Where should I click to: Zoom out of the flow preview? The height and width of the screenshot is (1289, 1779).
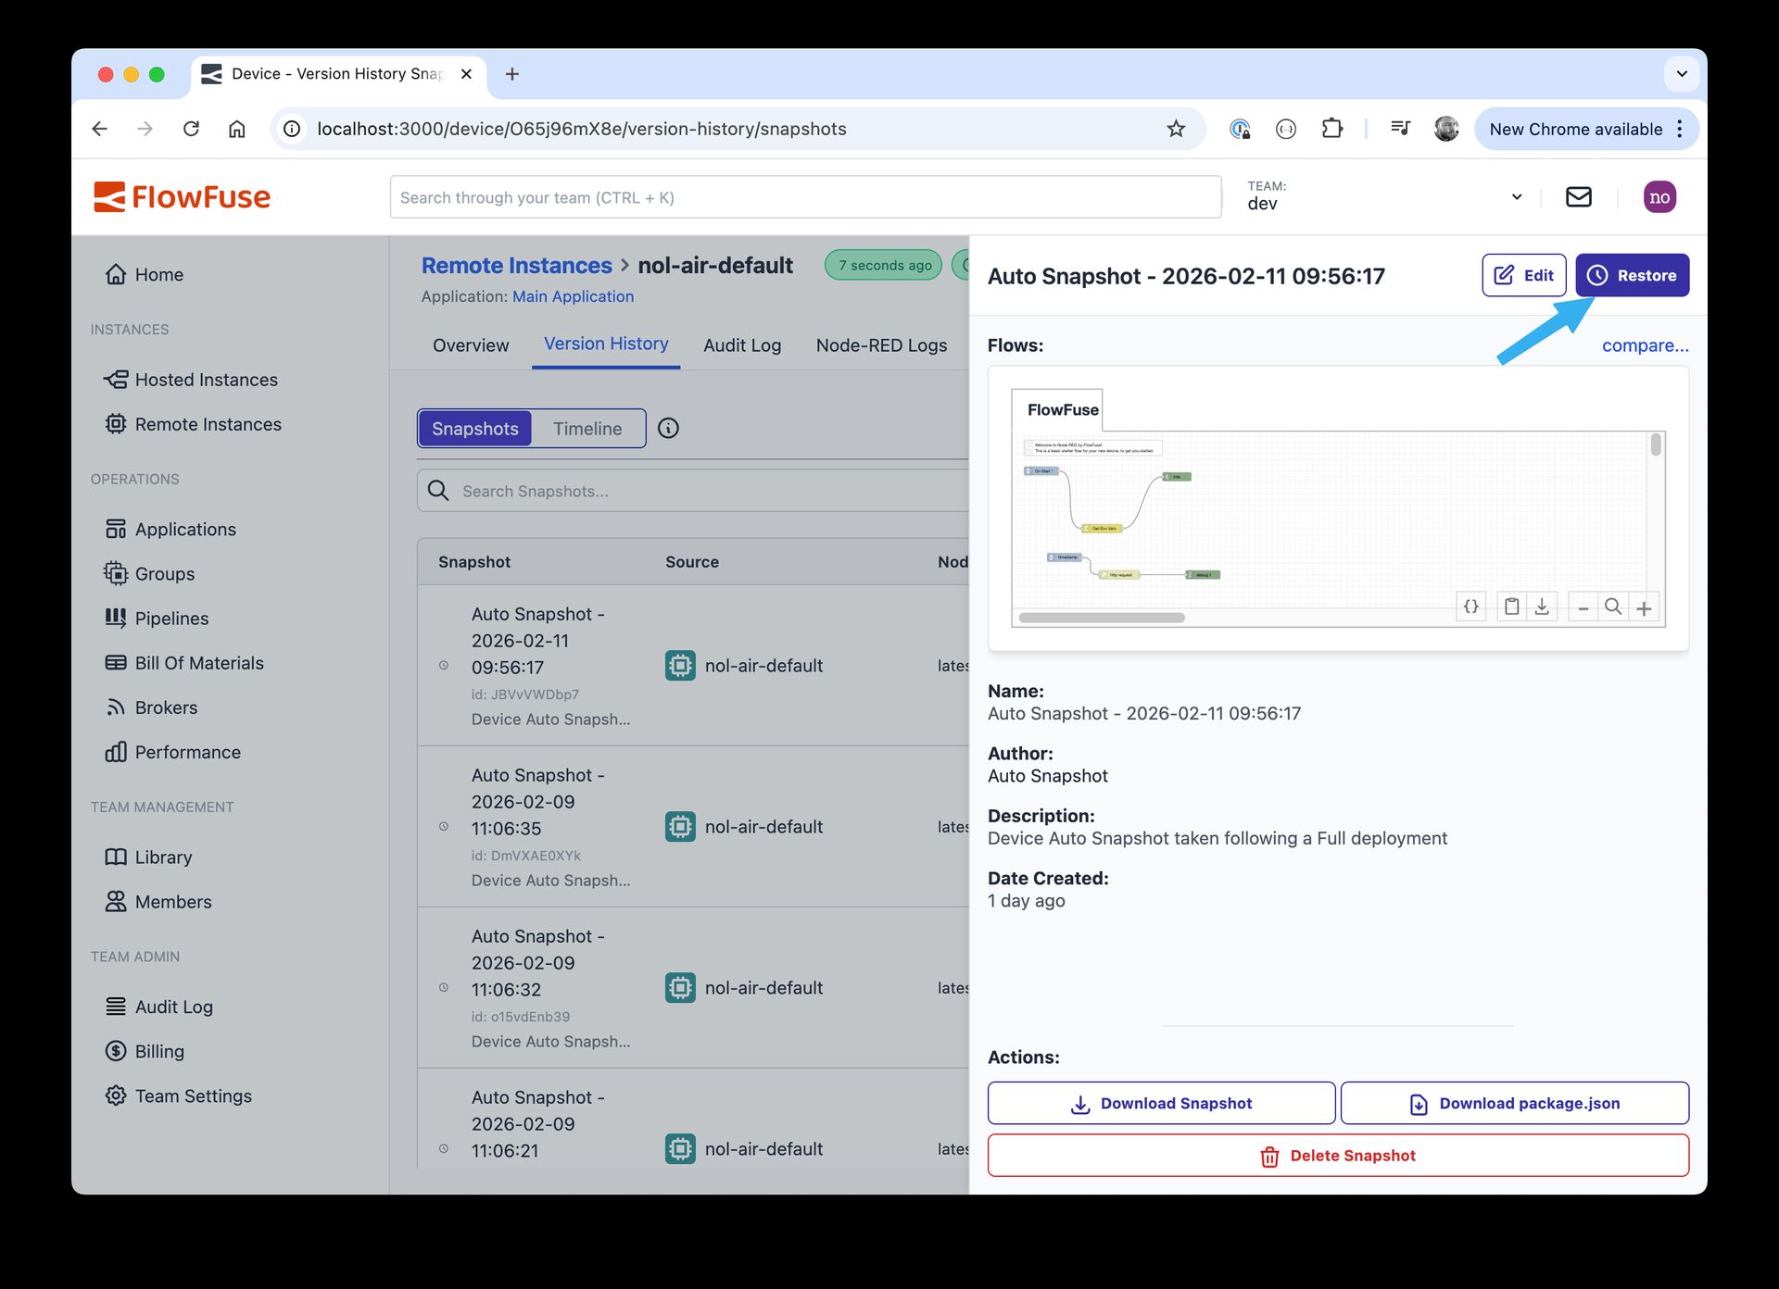coord(1583,607)
